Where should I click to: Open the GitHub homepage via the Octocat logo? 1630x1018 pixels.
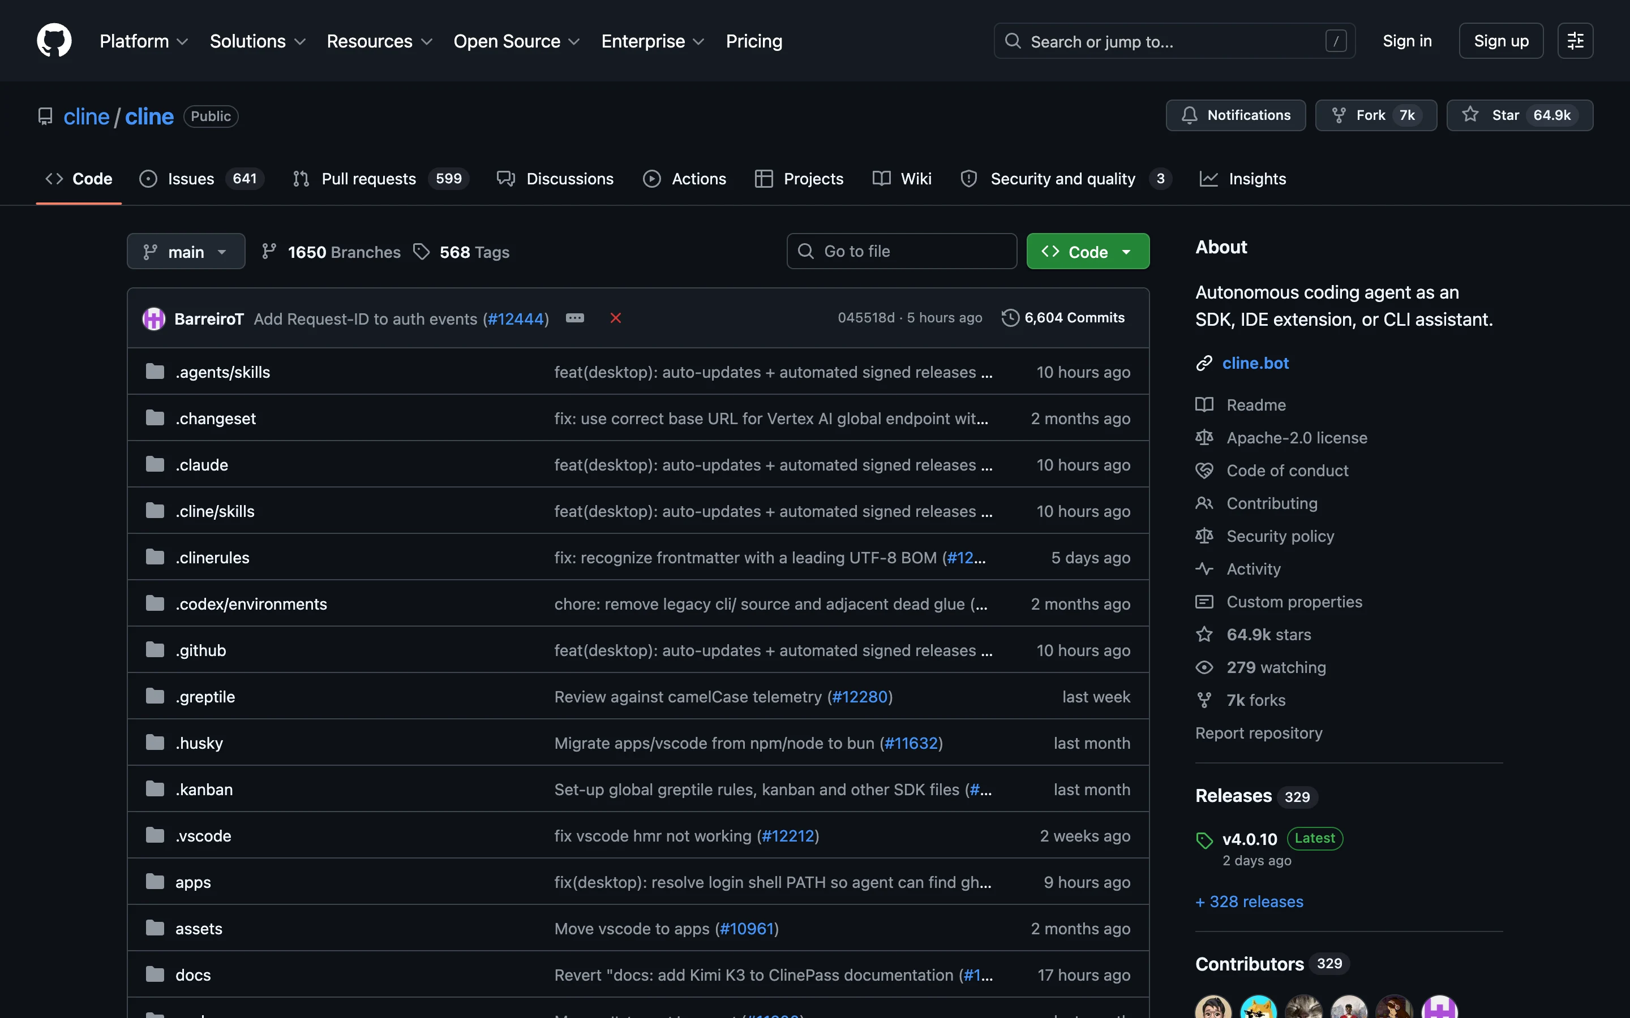coord(54,40)
